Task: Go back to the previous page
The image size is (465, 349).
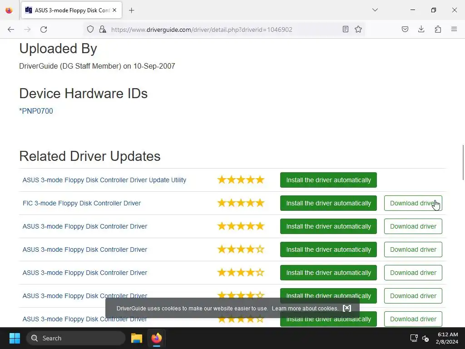Action: [11, 30]
